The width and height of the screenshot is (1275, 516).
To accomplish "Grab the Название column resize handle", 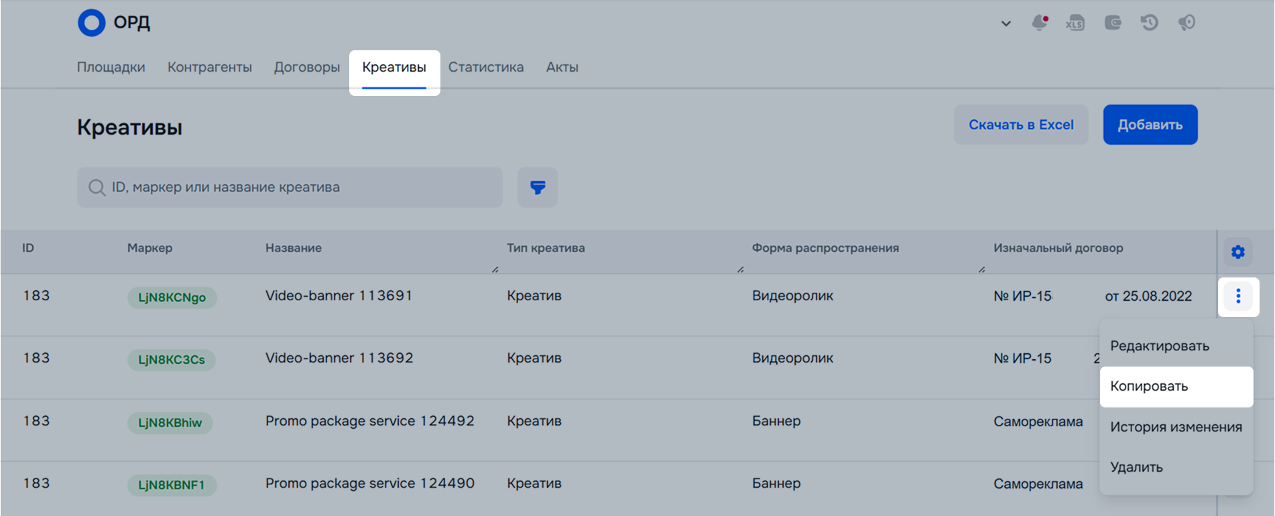I will pyautogui.click(x=495, y=269).
